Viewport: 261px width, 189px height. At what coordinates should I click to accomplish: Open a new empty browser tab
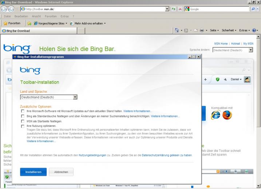[x=81, y=31]
